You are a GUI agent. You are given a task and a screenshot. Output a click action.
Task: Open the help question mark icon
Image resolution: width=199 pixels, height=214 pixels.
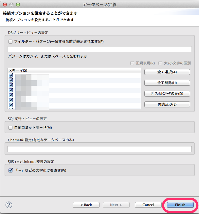9,205
